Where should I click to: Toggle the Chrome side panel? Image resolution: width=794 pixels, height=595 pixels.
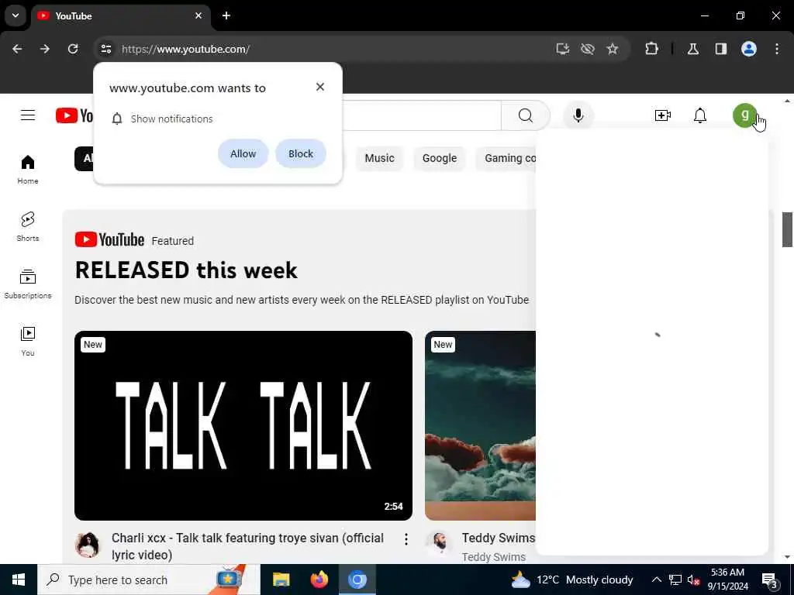pyautogui.click(x=721, y=49)
